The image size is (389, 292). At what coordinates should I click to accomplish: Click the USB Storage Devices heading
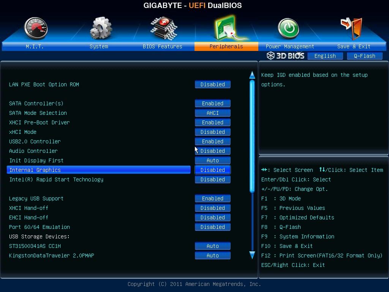pyautogui.click(x=39, y=236)
